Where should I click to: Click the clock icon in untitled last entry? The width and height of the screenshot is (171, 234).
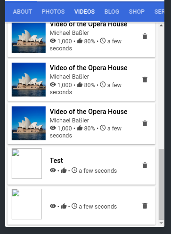[74, 206]
